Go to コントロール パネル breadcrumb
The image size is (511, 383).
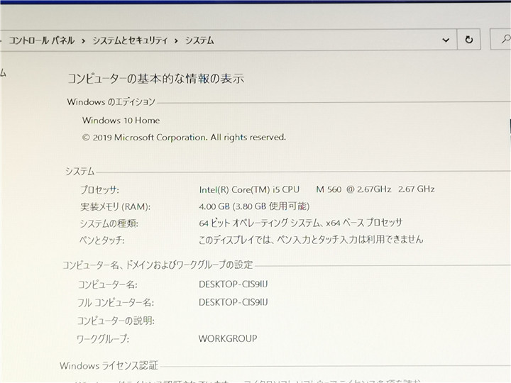[42, 40]
